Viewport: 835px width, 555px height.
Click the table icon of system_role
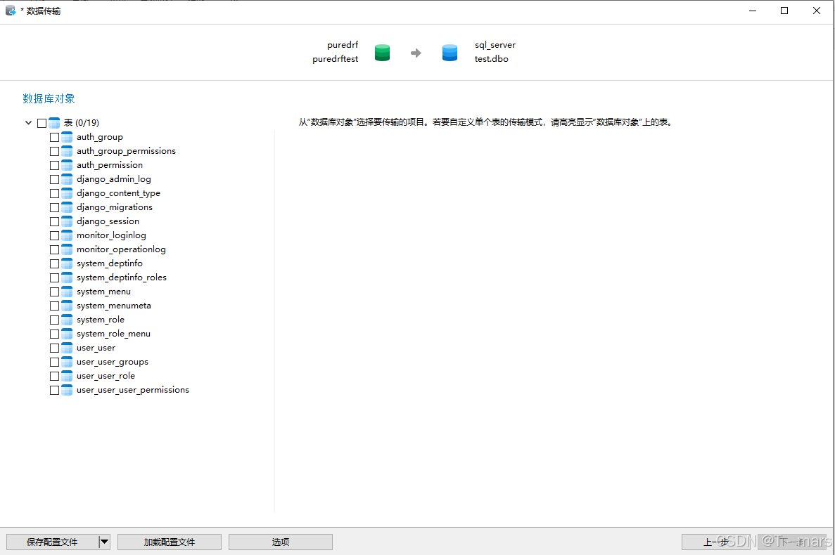click(67, 320)
